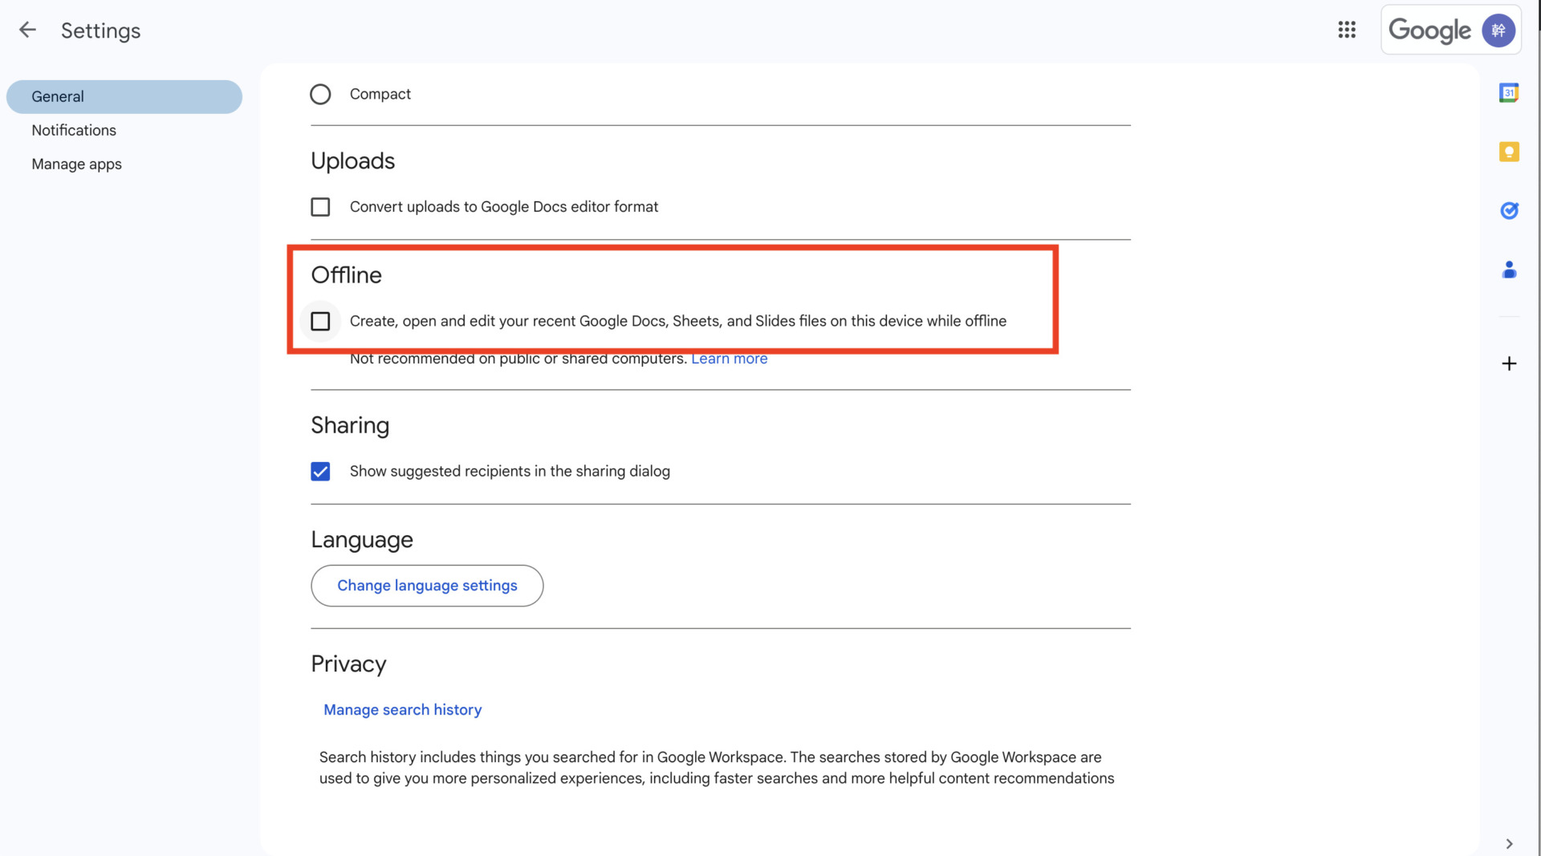
Task: Open Google Keep in the side panel
Action: point(1510,152)
